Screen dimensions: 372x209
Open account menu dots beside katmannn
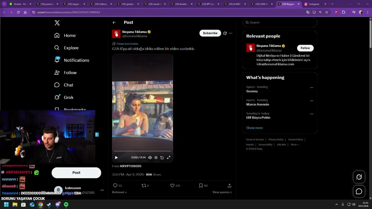[x=102, y=190]
